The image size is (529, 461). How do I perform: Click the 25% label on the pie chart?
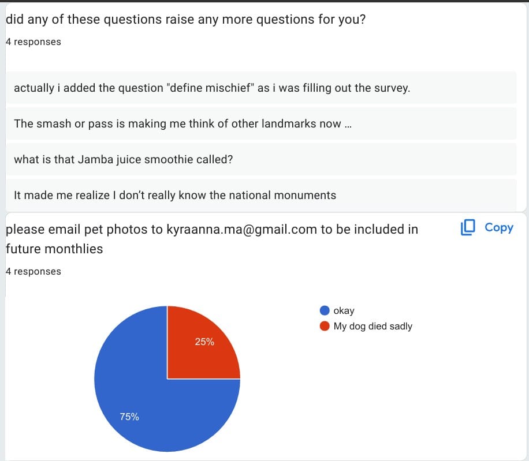point(204,342)
